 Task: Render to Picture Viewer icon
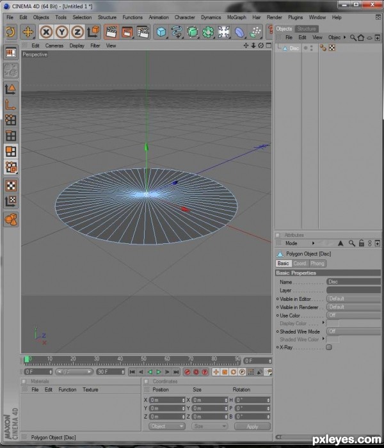click(x=127, y=32)
